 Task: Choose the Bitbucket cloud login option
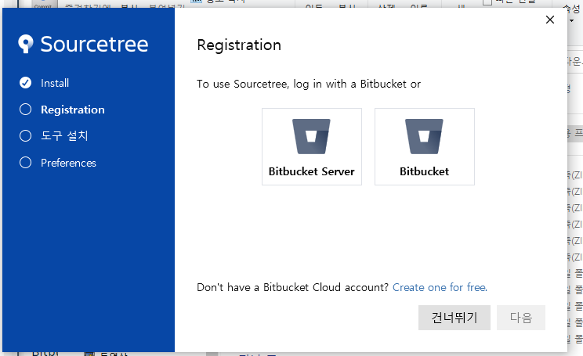(424, 146)
